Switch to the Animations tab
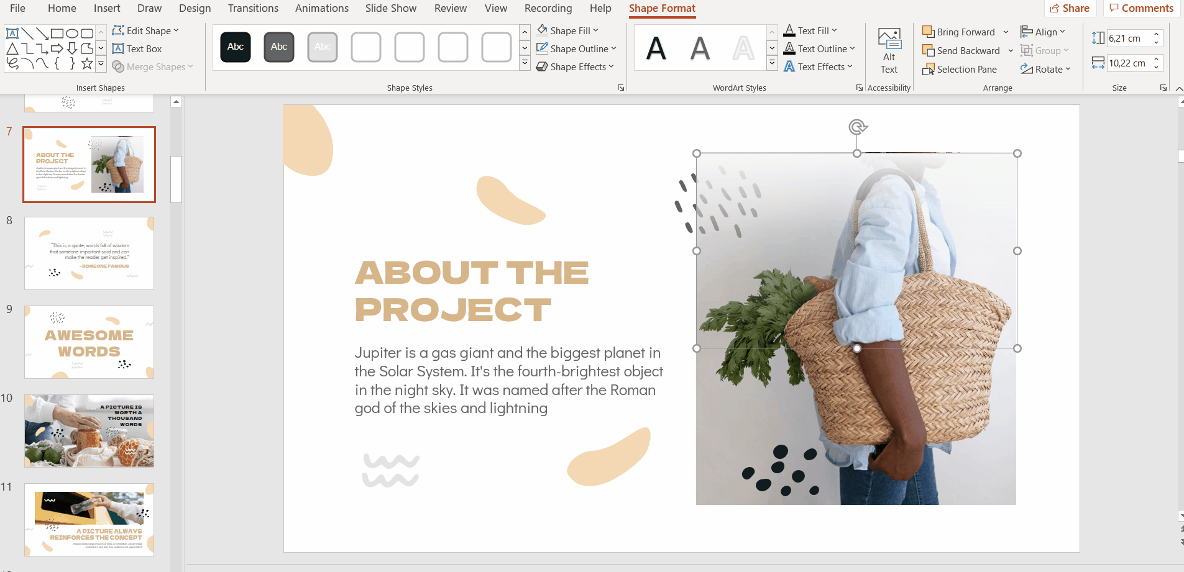1184x572 pixels. (321, 8)
